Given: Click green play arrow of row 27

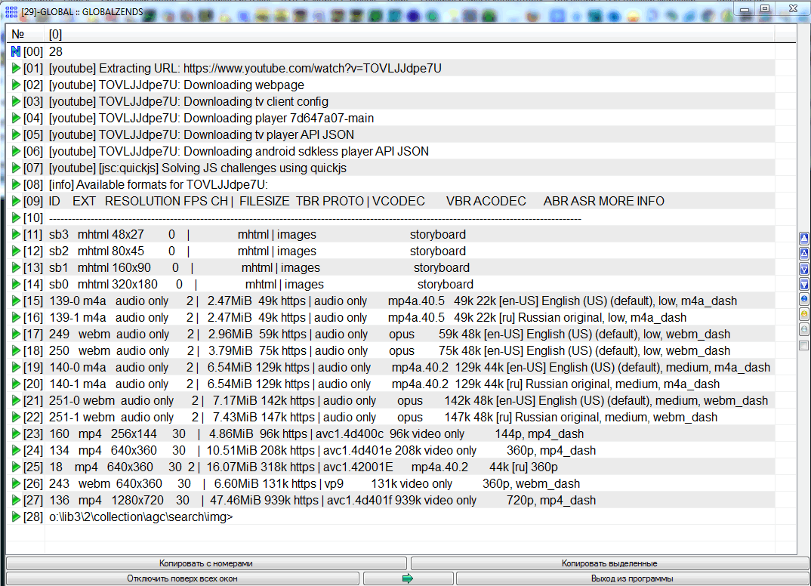Looking at the screenshot, I should (17, 500).
